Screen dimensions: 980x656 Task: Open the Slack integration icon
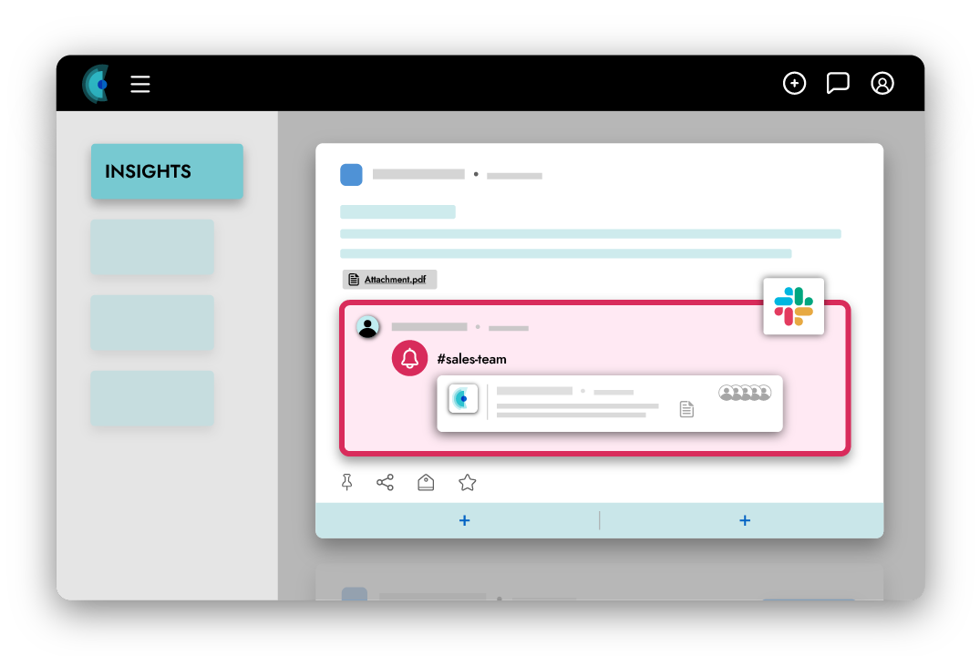click(792, 306)
